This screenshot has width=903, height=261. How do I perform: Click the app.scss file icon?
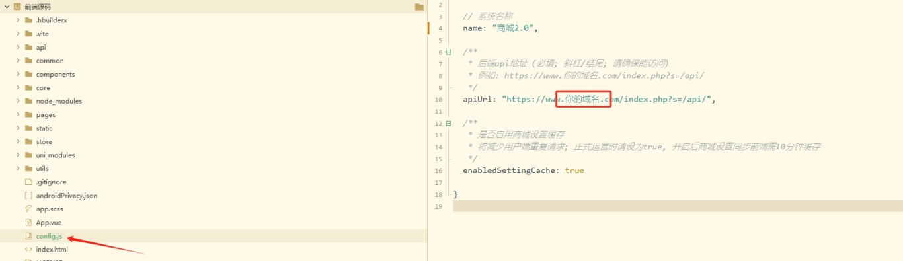click(x=28, y=209)
